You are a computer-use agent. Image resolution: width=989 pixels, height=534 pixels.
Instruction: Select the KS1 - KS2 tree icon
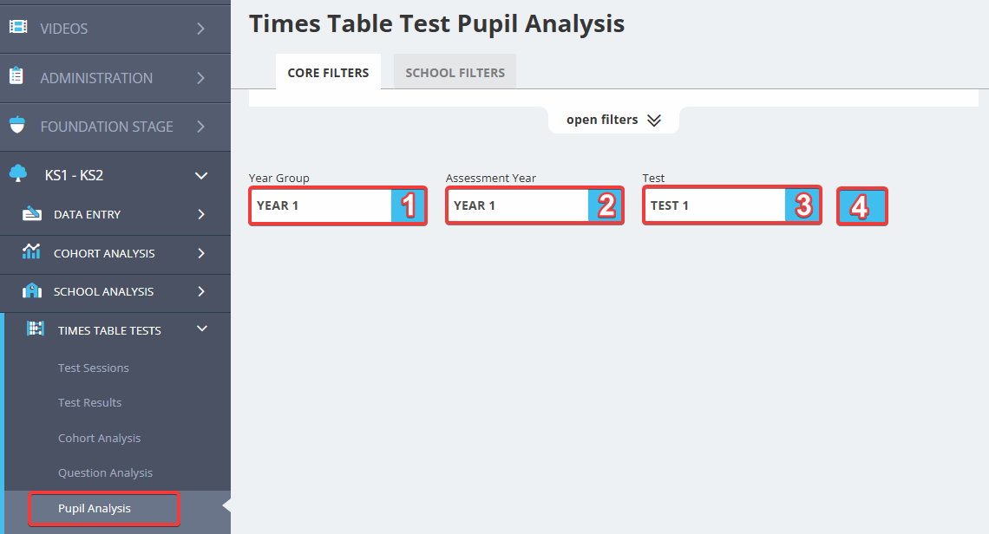click(21, 174)
